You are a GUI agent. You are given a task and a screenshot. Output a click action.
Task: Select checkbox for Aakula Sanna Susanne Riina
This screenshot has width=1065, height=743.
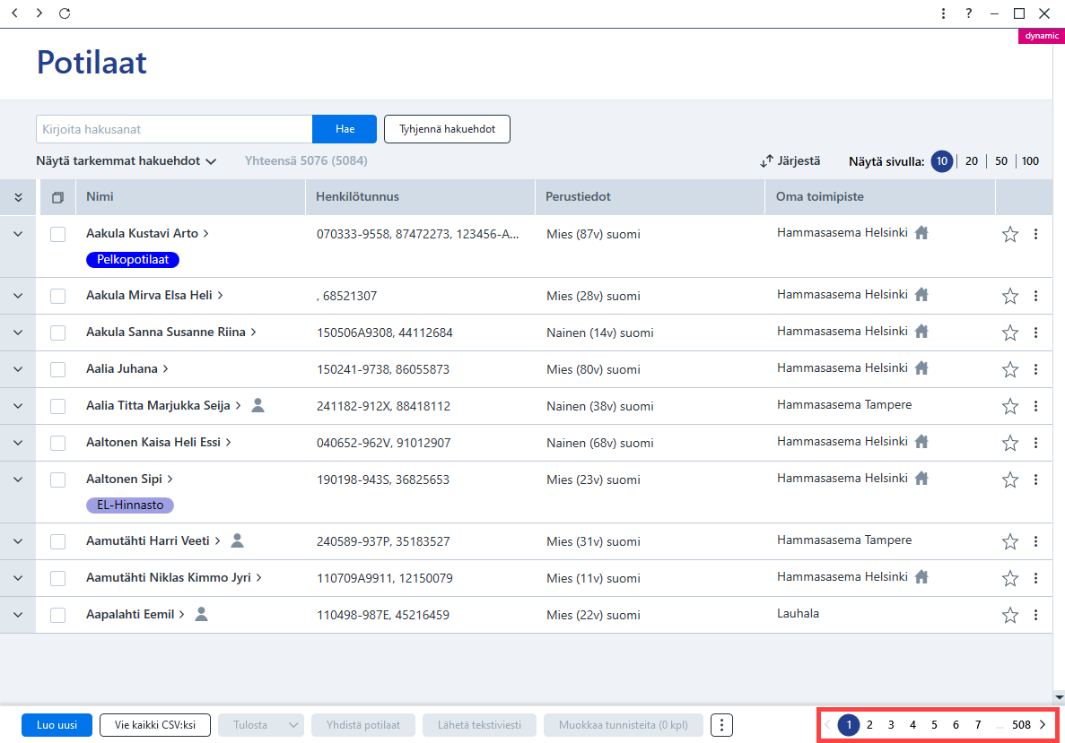tap(57, 333)
